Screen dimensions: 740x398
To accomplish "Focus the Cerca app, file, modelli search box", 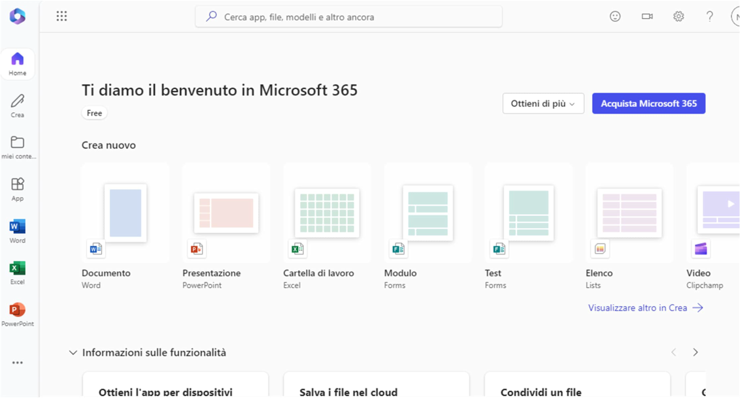I will (x=349, y=16).
